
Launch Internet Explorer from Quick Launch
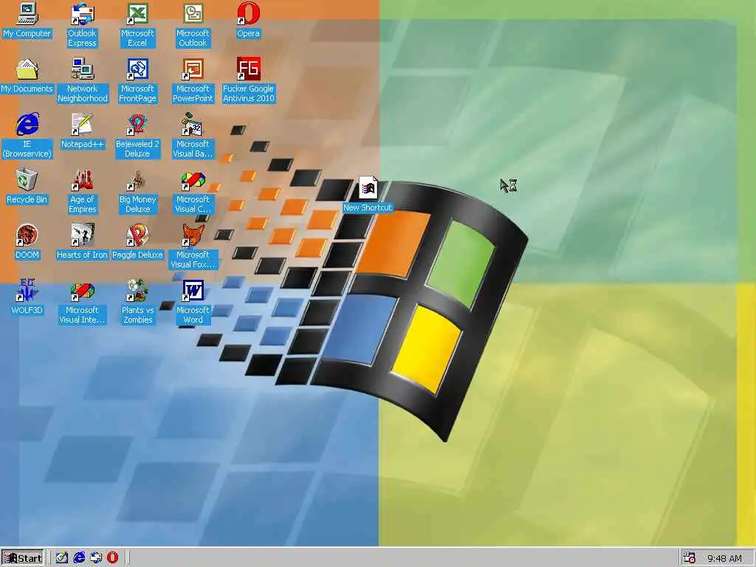[79, 558]
